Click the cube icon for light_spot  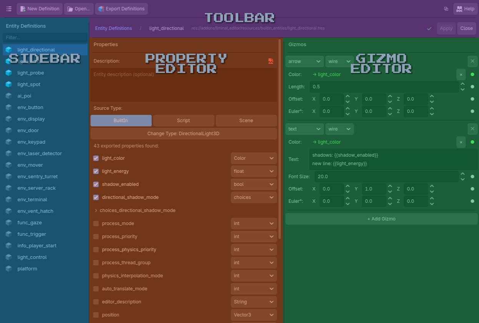tap(8, 84)
